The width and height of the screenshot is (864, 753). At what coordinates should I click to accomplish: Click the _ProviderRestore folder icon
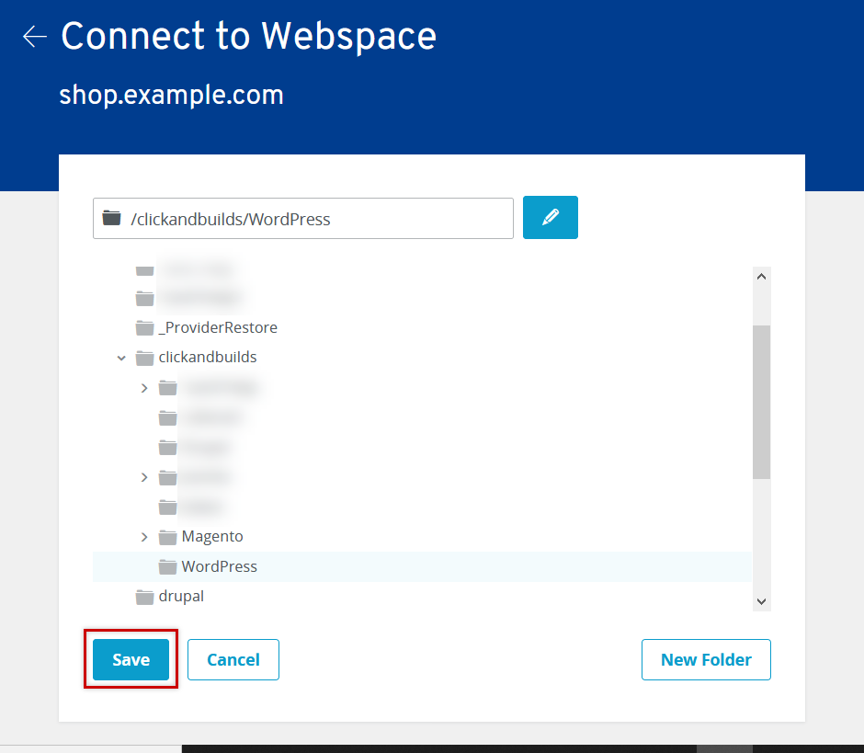point(144,328)
